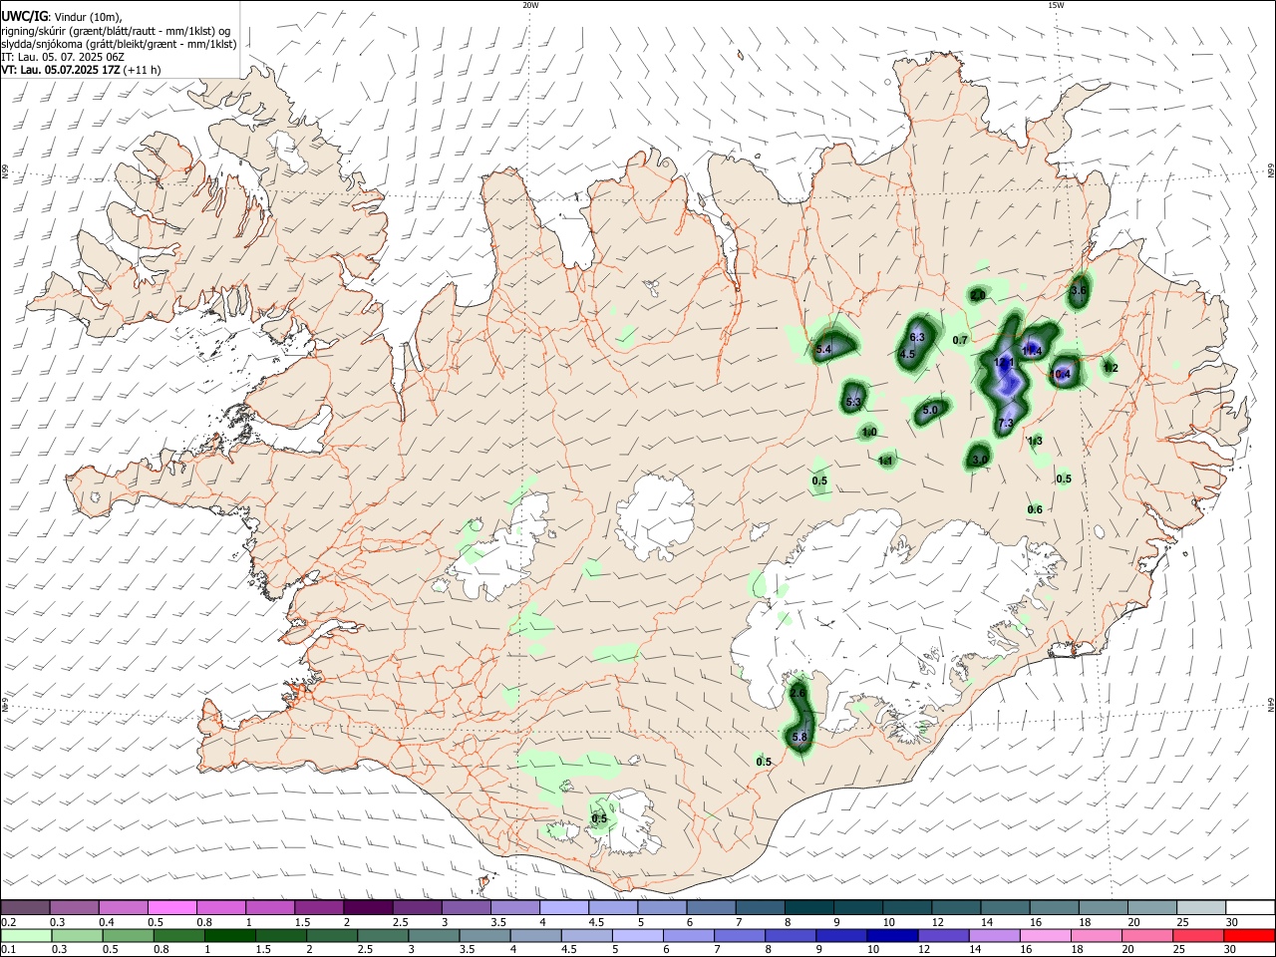Select the 5.3 precipitation value

(x=853, y=402)
